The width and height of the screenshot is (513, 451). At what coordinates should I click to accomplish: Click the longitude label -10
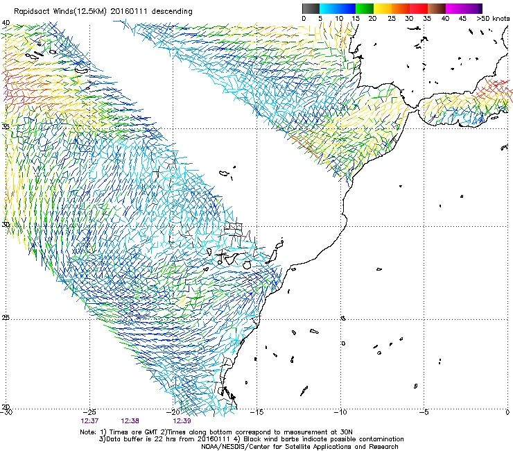[340, 412]
